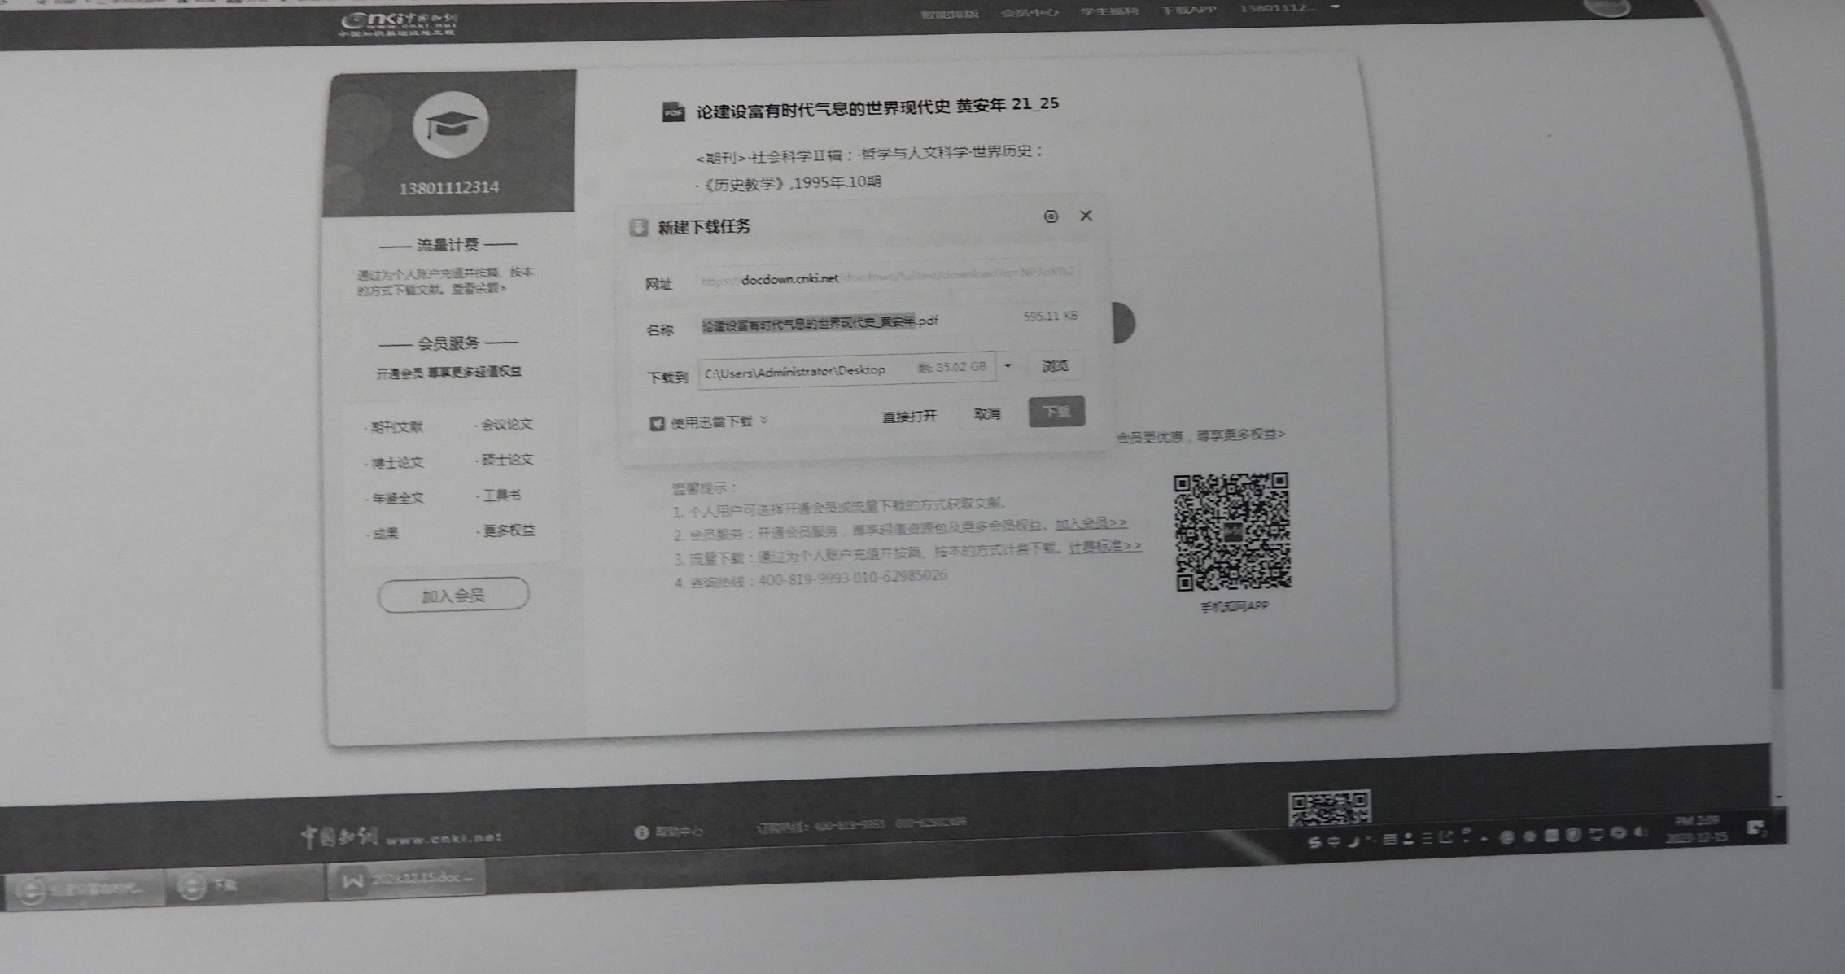Click the 帮助中心 info icon in footer

point(641,832)
